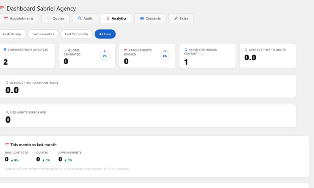Screen dimensions: 314x188
Task: Select the Analytics tab
Action: click(x=116, y=18)
